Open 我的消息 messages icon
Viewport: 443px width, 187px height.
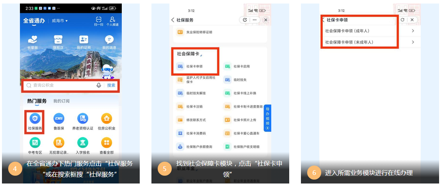109,40
